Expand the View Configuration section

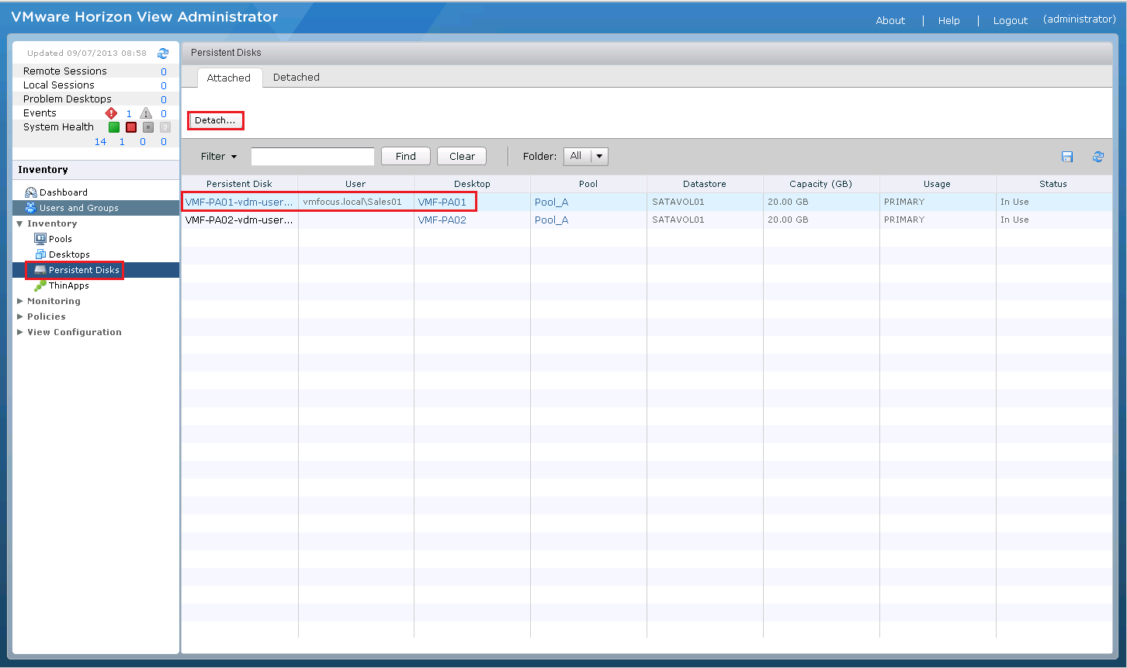click(20, 332)
